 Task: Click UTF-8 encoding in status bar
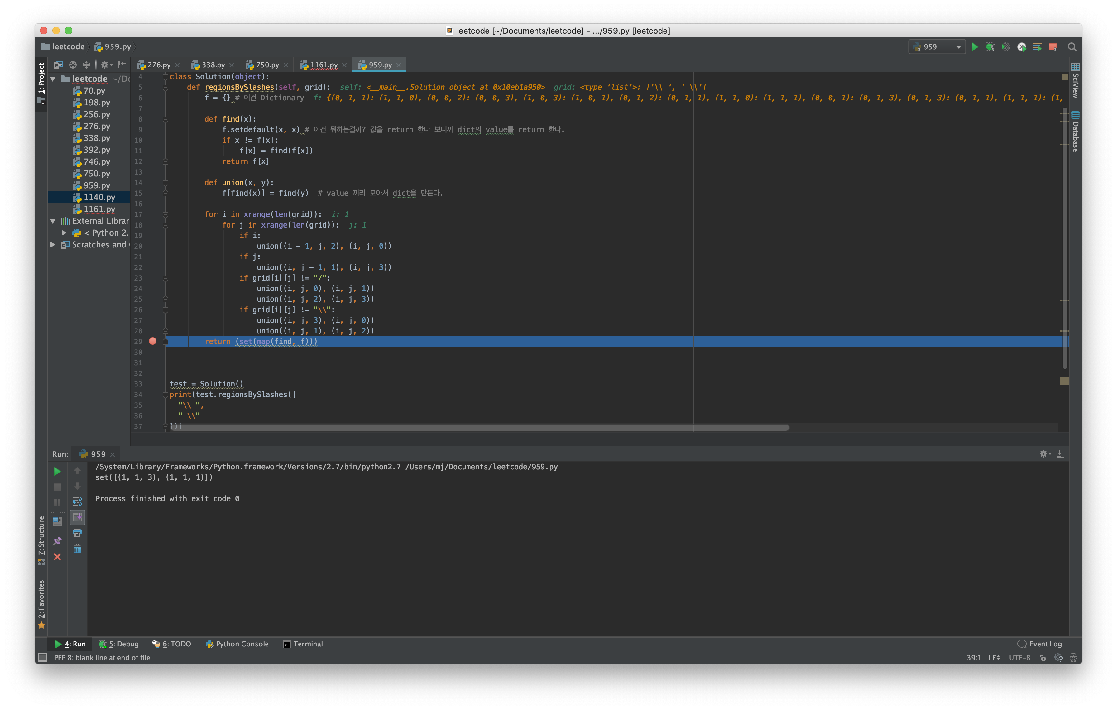(1019, 658)
